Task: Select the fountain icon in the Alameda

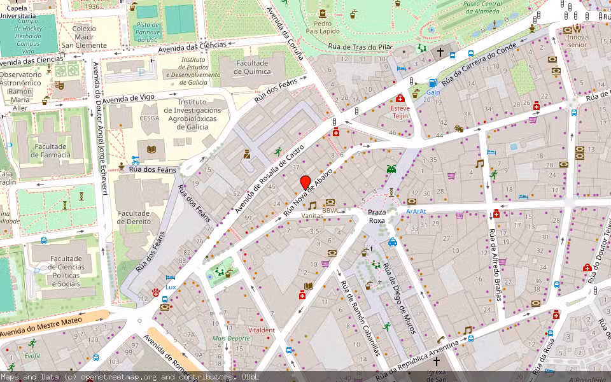Action: (431, 29)
